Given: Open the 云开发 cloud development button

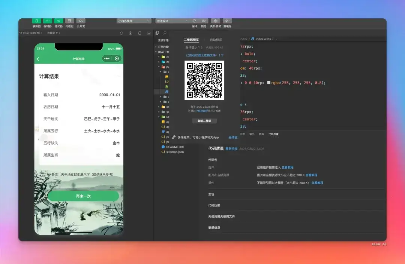Looking at the screenshot, I should tap(81, 21).
